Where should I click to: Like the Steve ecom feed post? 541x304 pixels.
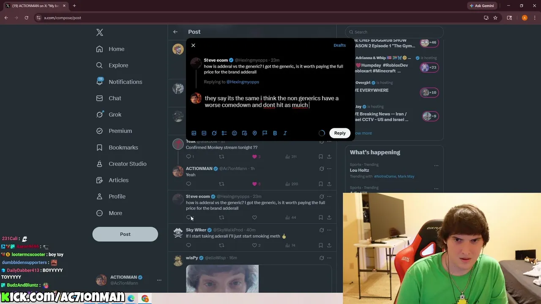click(254, 217)
